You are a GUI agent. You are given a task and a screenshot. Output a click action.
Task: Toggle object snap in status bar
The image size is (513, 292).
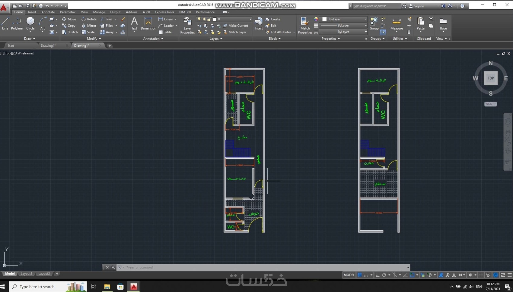pos(412,275)
